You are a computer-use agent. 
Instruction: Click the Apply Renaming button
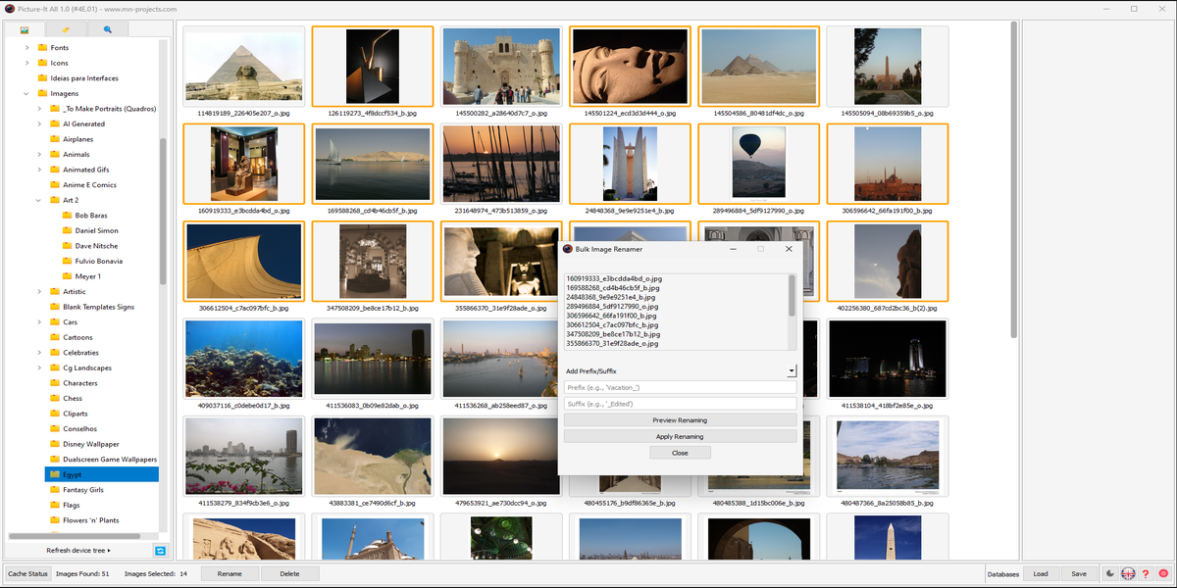point(680,436)
